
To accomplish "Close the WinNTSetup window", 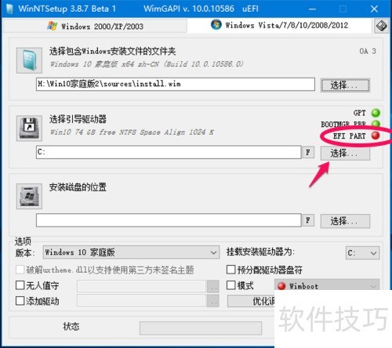I will click(x=374, y=9).
